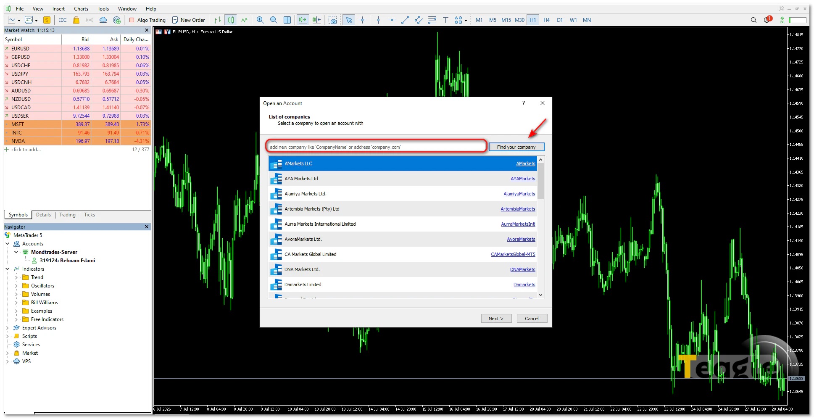Expand the Expert Advisors node
The image size is (814, 419).
click(x=8, y=328)
